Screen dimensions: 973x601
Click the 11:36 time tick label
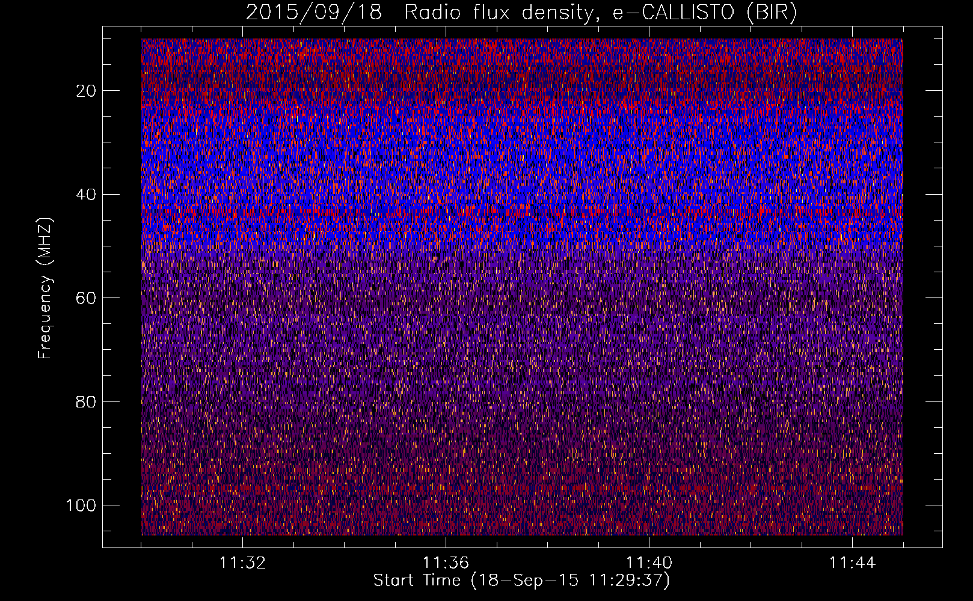coord(446,563)
